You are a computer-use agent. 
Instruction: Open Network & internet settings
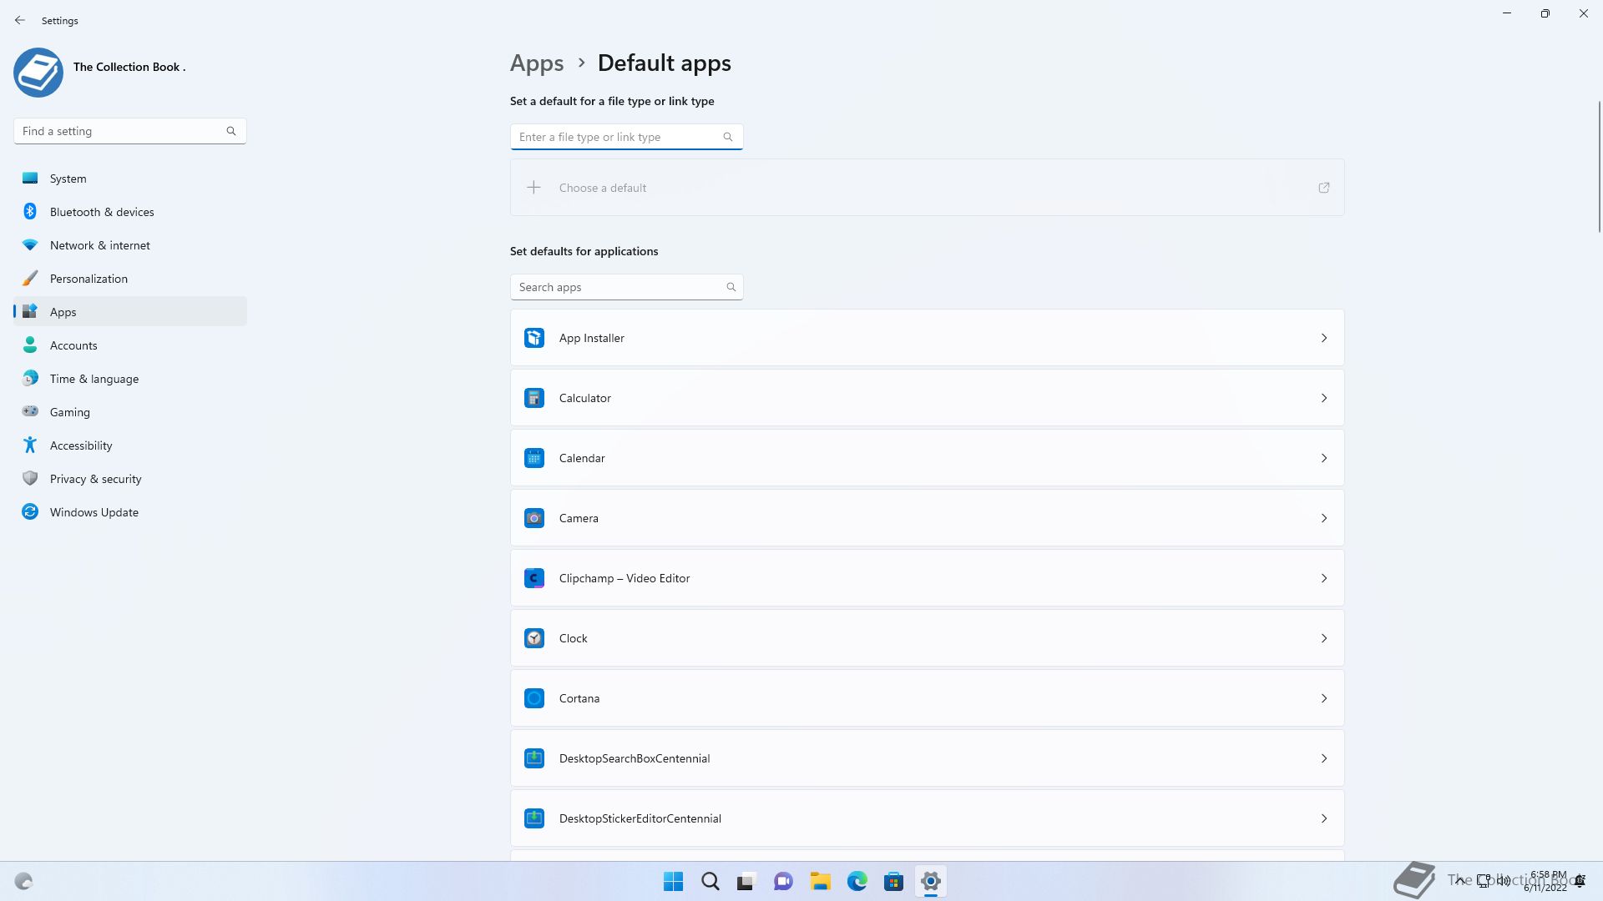pos(130,245)
